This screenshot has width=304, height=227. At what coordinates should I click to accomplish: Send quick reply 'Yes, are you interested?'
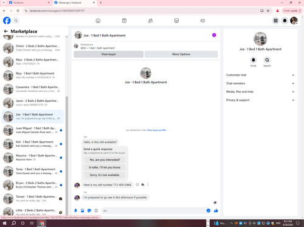click(x=105, y=160)
